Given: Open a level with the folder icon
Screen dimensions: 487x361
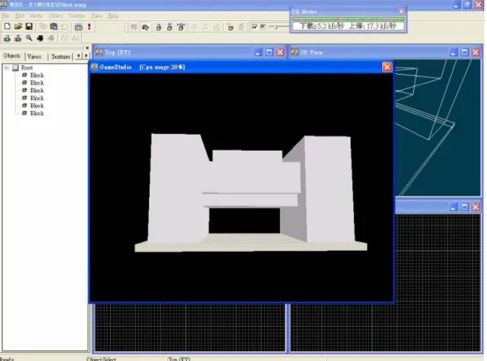Looking at the screenshot, I should click(x=18, y=26).
